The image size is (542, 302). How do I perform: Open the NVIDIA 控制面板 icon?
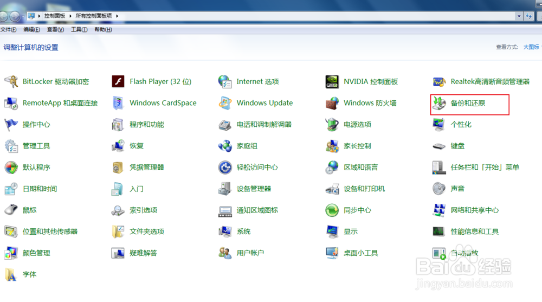[x=332, y=82]
